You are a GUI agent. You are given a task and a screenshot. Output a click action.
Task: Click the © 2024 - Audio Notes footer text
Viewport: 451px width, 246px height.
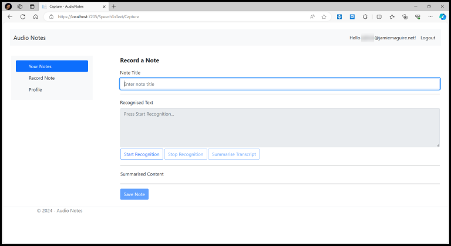[59, 211]
